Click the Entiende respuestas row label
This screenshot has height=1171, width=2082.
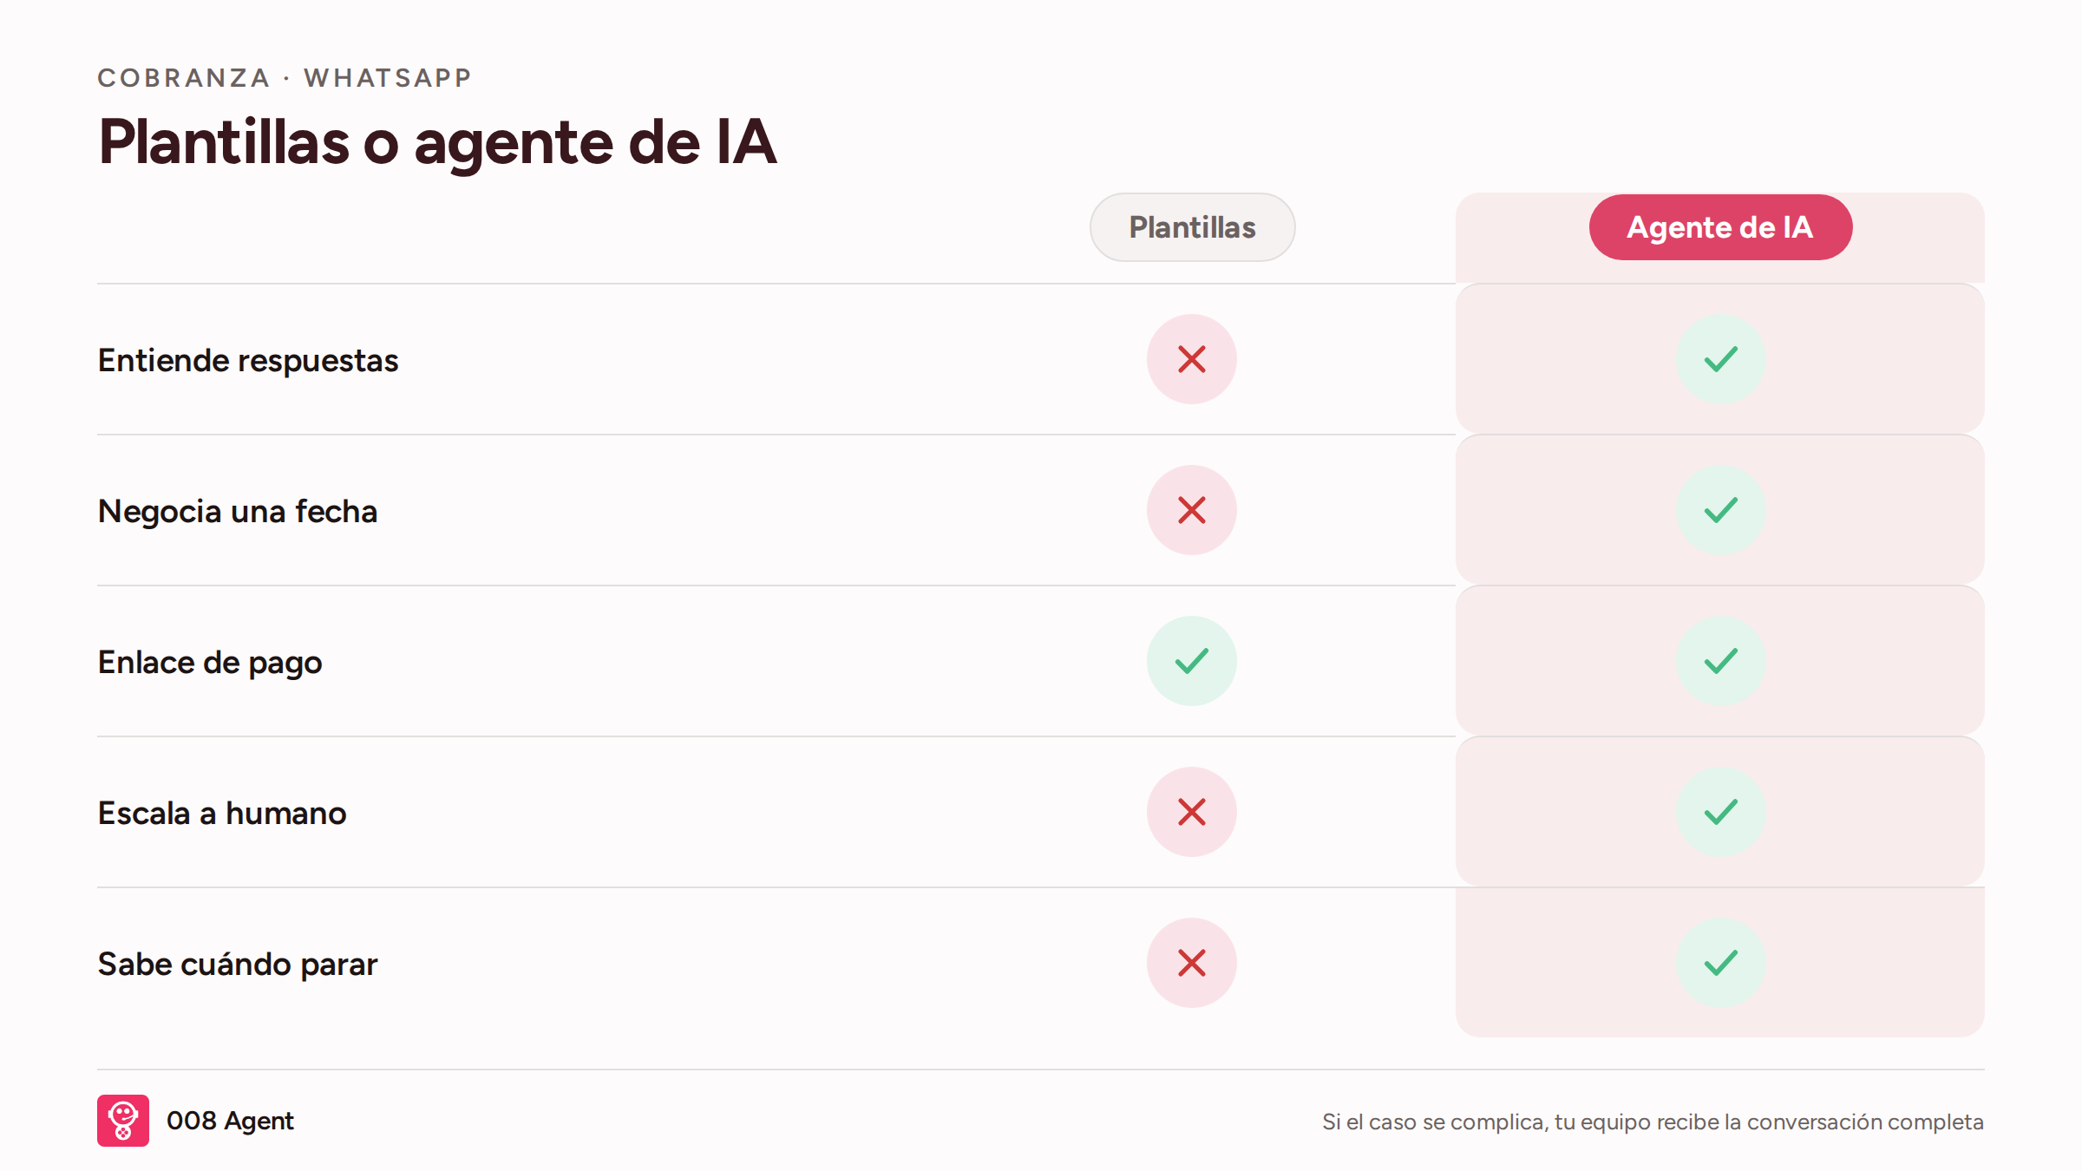[248, 361]
